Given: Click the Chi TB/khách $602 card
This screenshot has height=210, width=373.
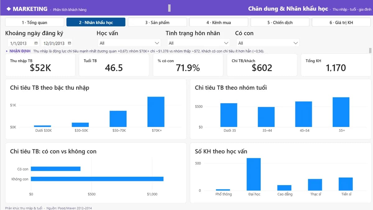Looking at the screenshot, I should pos(262,65).
